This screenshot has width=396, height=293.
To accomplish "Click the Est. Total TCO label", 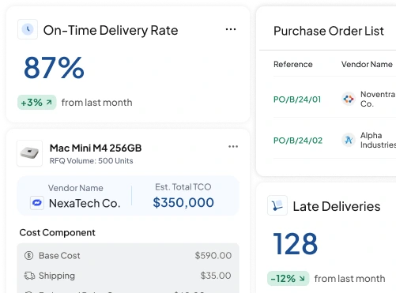I will [183, 187].
